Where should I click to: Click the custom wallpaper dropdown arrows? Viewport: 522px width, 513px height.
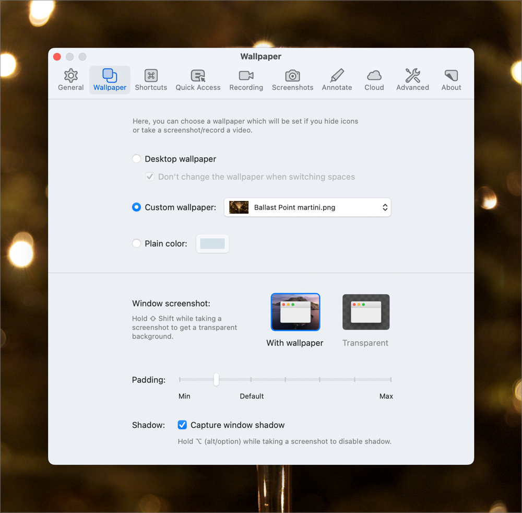click(385, 207)
